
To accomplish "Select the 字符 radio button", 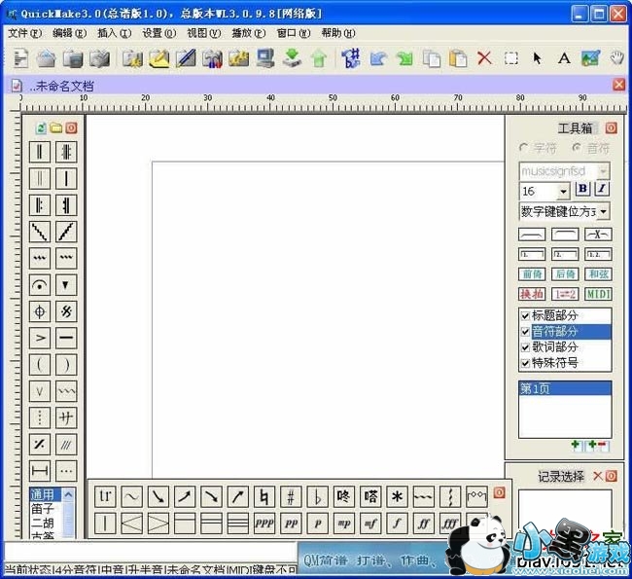I will pyautogui.click(x=523, y=148).
